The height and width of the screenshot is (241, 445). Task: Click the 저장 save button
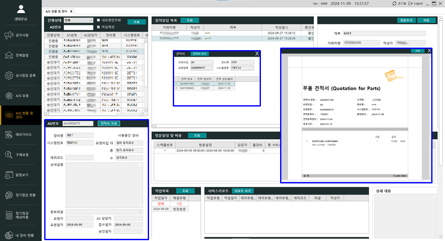[x=426, y=20]
